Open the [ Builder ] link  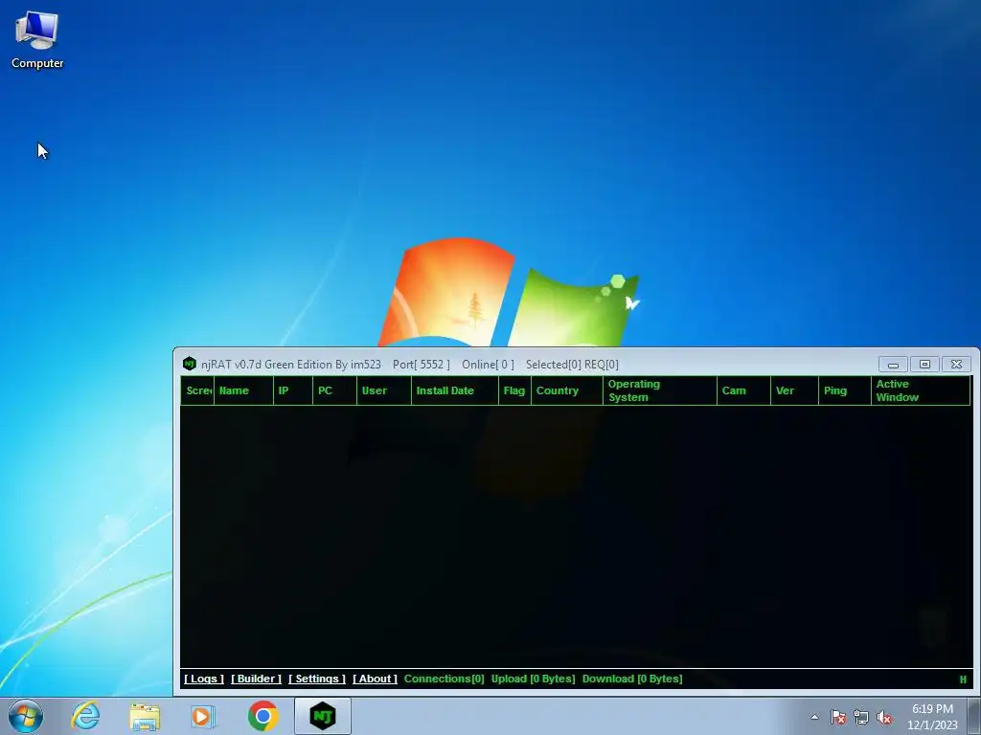[256, 679]
